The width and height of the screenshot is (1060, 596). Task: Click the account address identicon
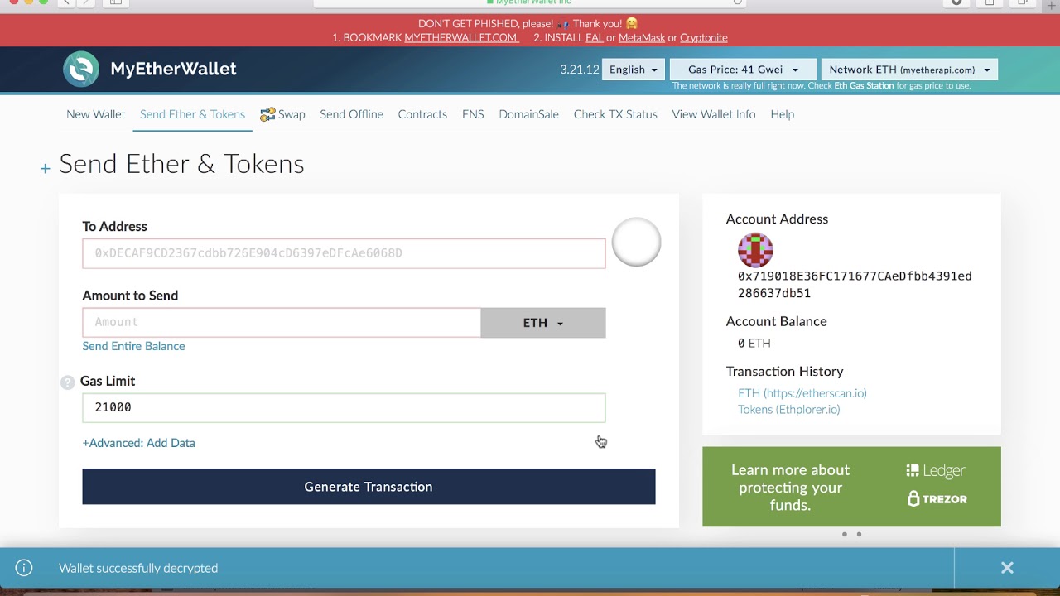(755, 250)
